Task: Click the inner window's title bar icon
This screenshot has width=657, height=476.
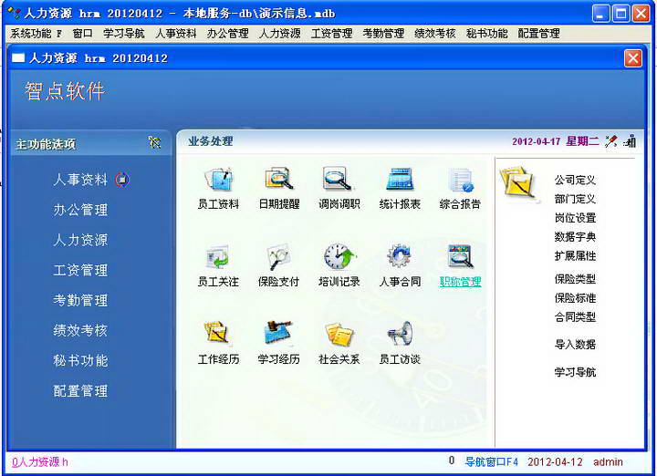Action: click(x=18, y=57)
